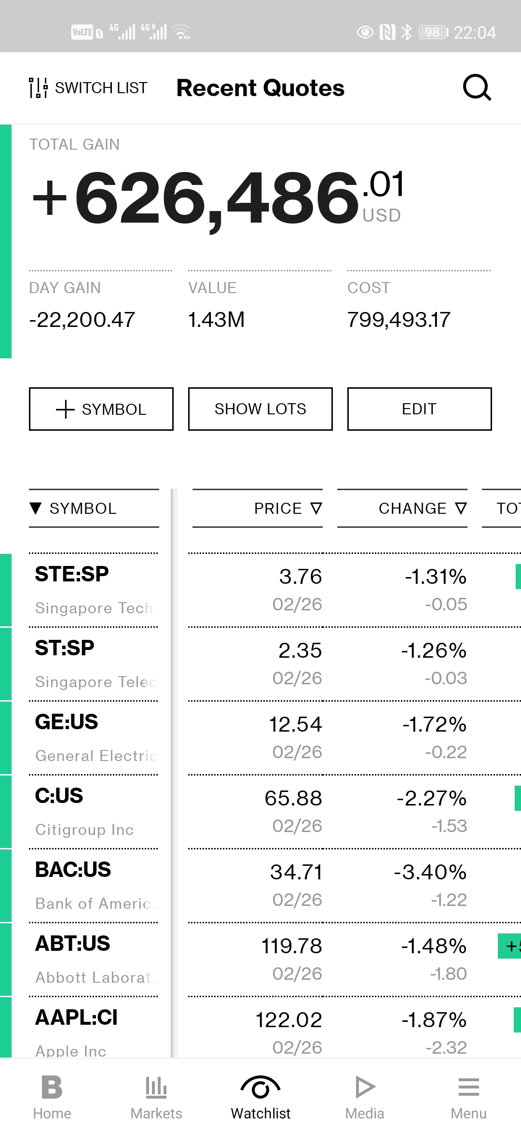
Task: Tap the plus icon on Symbol button
Action: coord(66,409)
